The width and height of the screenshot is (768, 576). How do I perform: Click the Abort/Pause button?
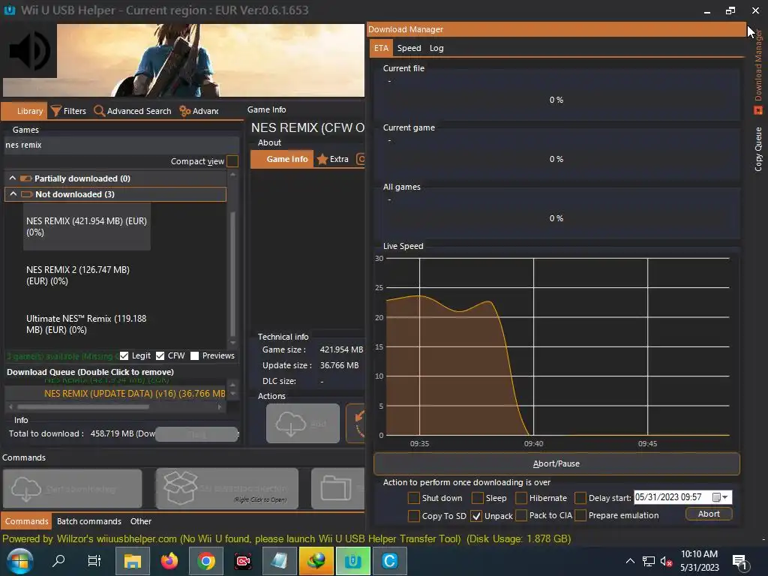[x=556, y=463]
